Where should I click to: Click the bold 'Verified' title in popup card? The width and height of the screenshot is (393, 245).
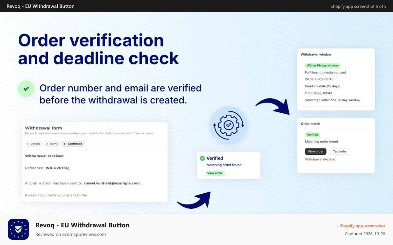215,158
